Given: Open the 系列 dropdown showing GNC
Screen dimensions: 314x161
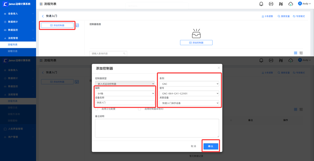Looking at the screenshot, I should [189, 84].
